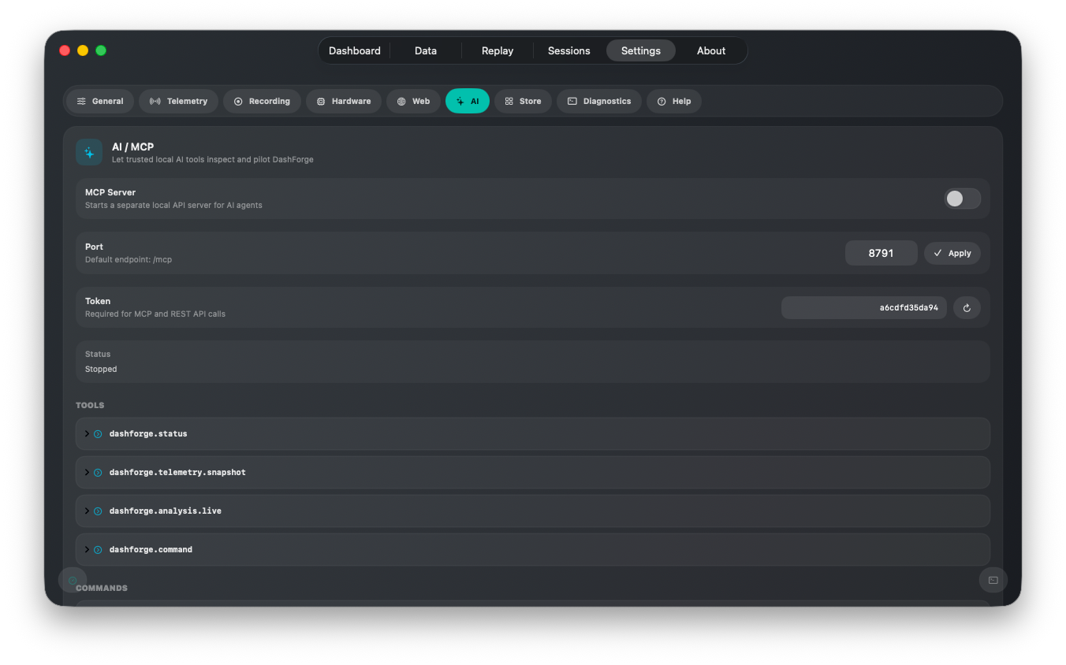
Task: Apply the port change
Action: tap(952, 253)
